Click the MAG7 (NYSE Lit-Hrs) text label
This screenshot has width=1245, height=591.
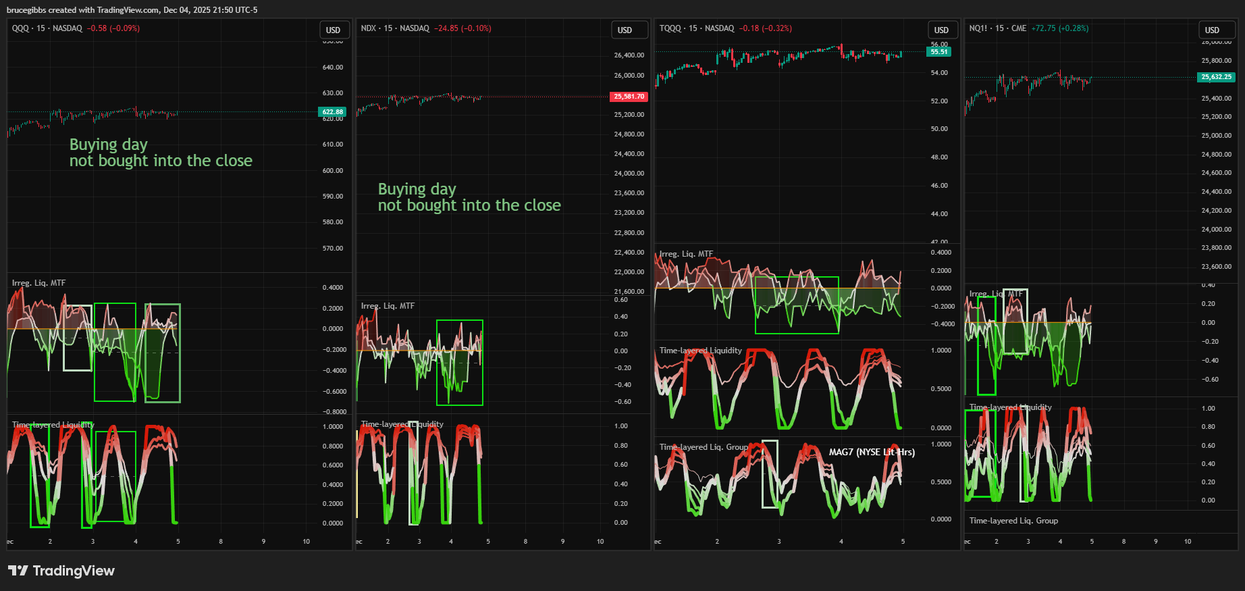[872, 452]
